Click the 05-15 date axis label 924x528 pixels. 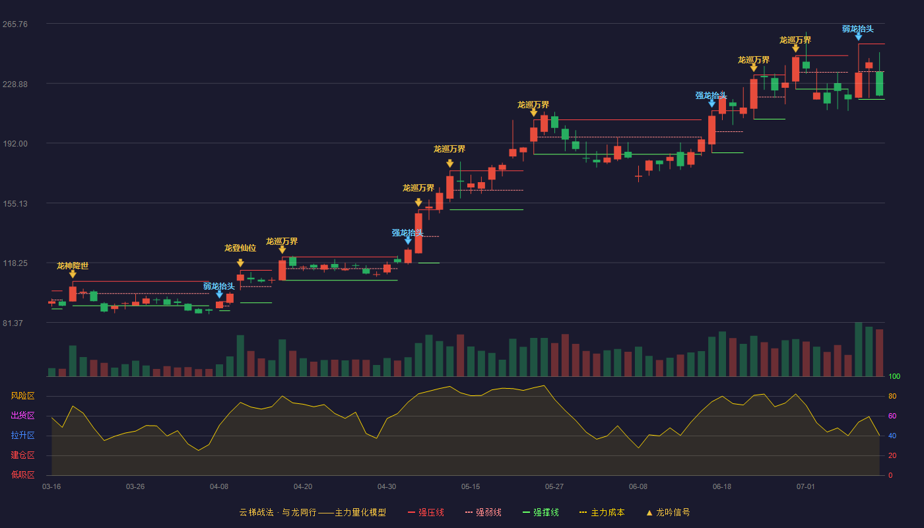[471, 486]
